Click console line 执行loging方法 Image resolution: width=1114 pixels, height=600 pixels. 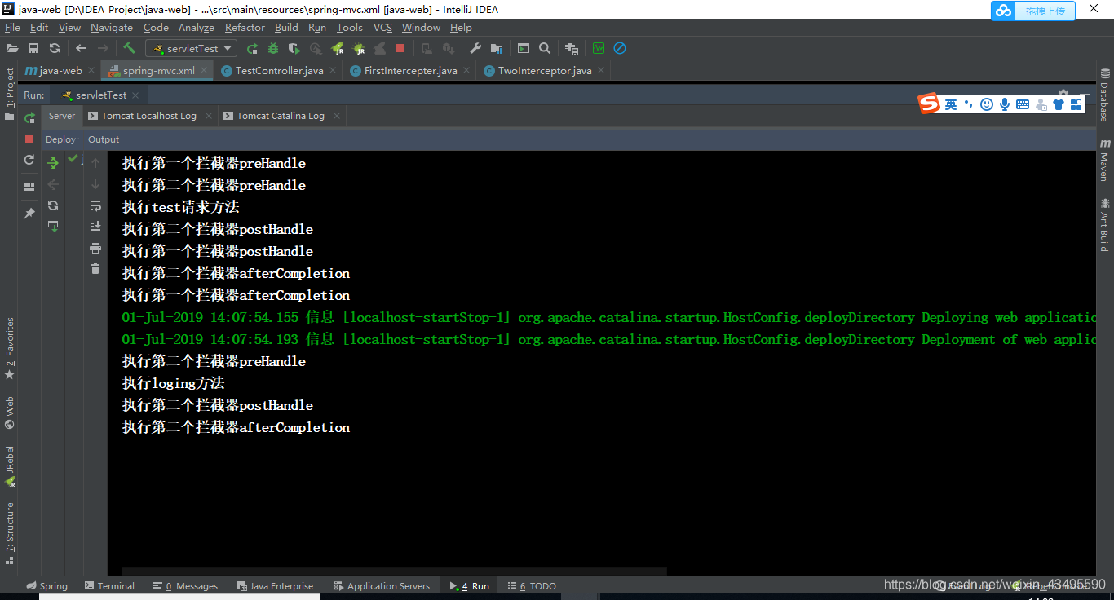[173, 383]
